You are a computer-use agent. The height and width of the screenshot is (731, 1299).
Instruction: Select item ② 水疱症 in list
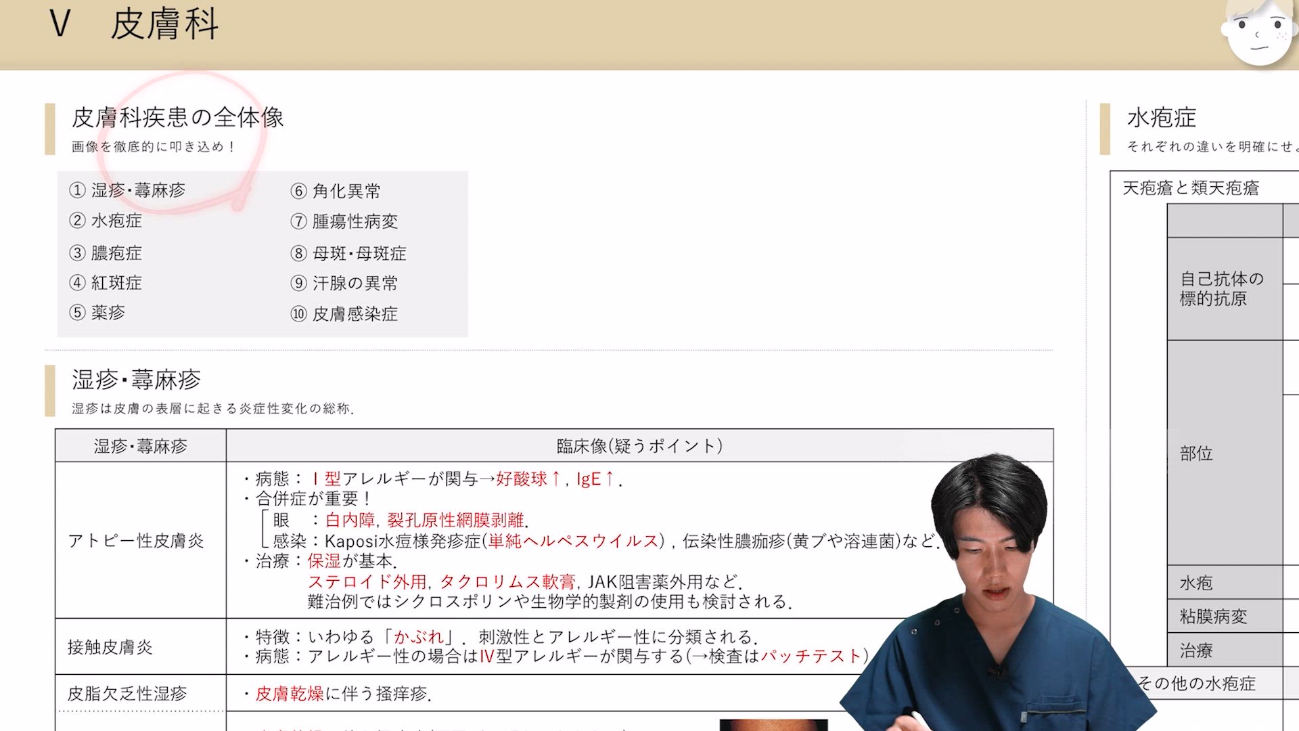(106, 221)
